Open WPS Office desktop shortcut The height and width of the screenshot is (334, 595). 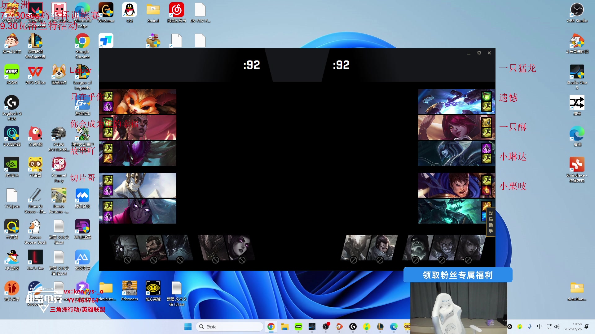click(35, 75)
